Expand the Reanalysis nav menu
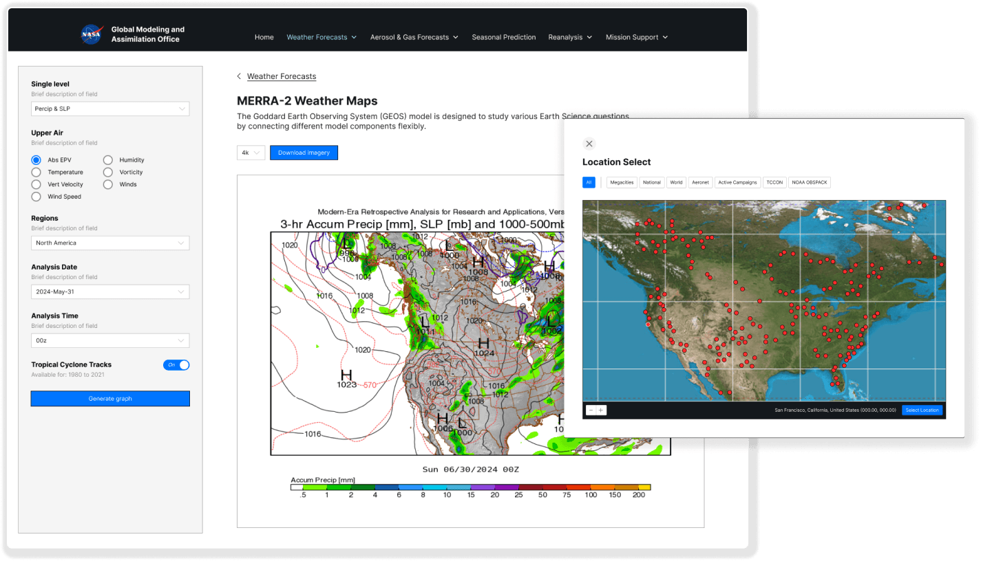 [570, 37]
